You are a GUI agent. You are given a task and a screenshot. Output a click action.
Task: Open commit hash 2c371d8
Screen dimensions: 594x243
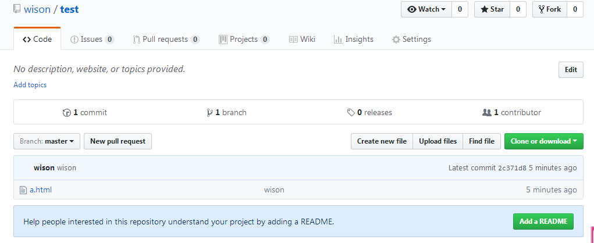pos(512,167)
